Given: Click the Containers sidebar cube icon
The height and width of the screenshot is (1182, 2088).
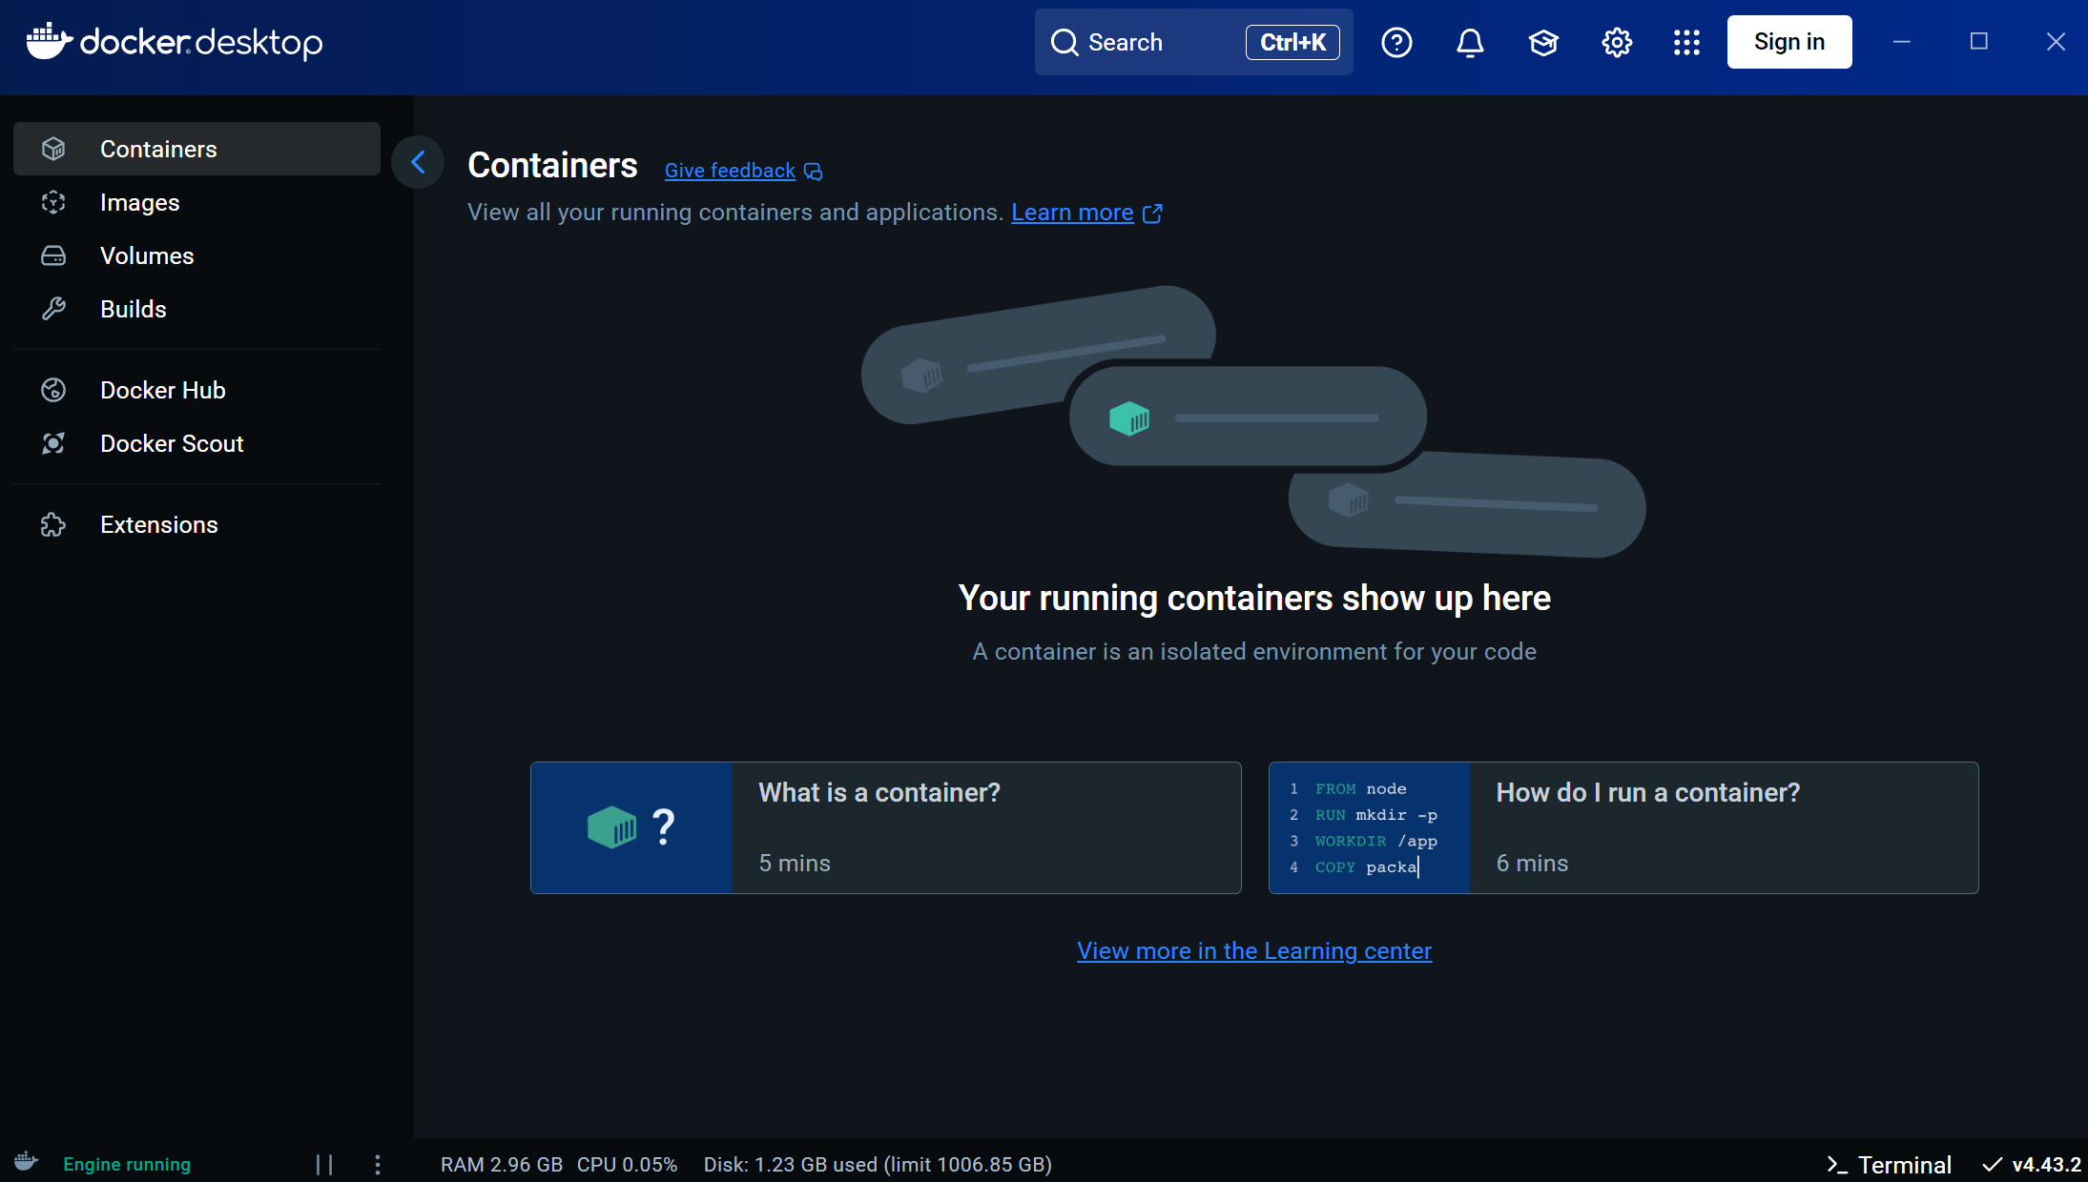Looking at the screenshot, I should coord(53,149).
